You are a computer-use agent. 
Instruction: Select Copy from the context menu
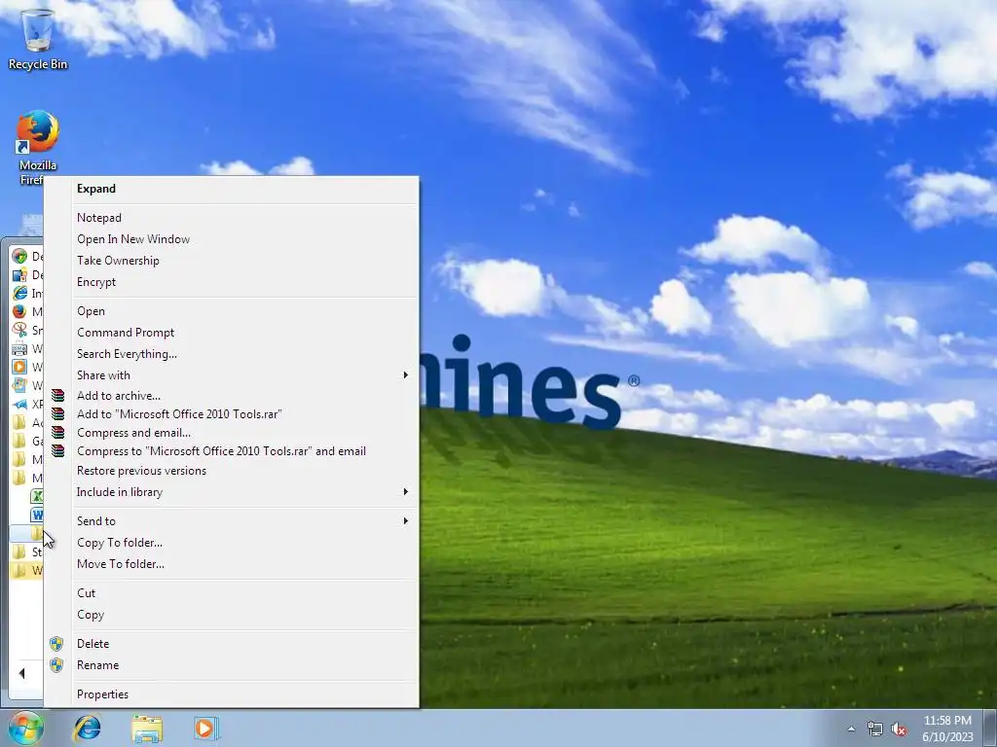click(232, 615)
